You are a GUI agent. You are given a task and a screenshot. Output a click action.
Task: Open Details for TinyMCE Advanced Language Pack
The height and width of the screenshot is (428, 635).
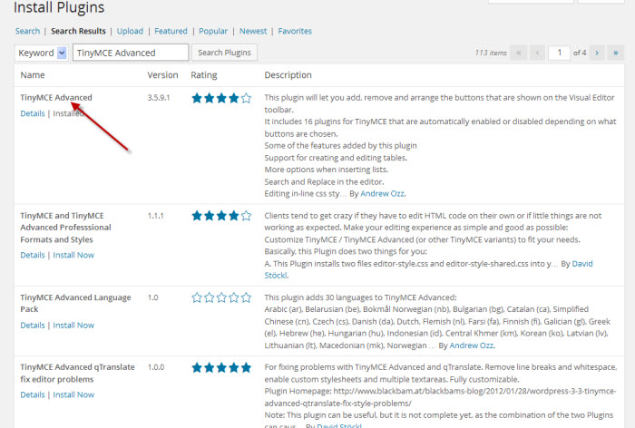coord(33,326)
